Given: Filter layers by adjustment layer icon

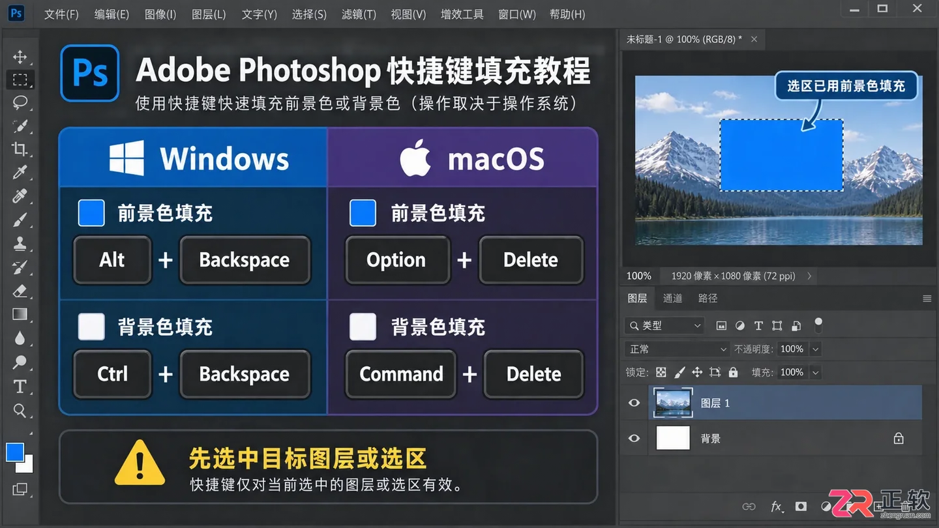Looking at the screenshot, I should point(740,325).
